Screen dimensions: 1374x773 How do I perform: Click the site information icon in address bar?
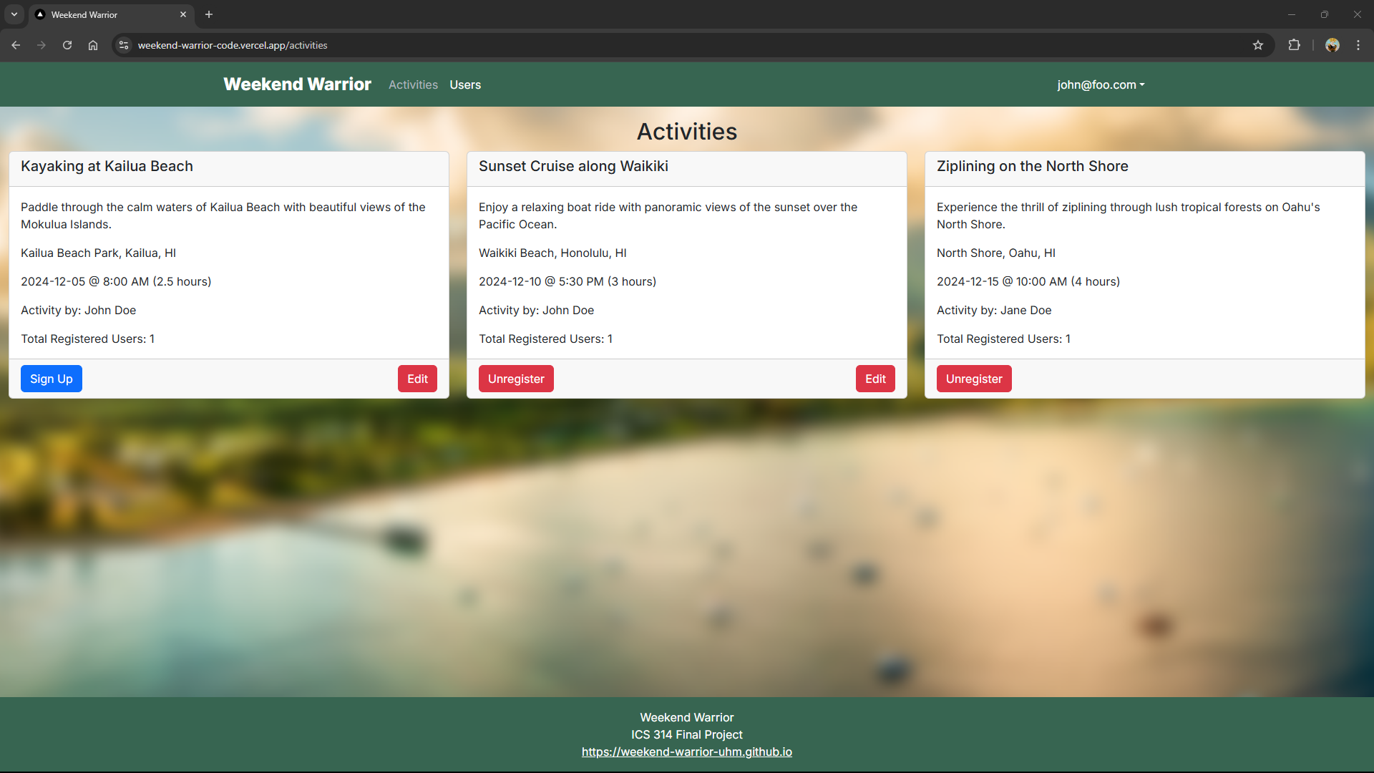coord(123,44)
